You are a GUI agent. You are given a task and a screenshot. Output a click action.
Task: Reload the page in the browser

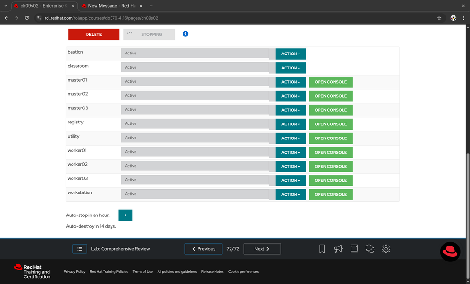[27, 18]
